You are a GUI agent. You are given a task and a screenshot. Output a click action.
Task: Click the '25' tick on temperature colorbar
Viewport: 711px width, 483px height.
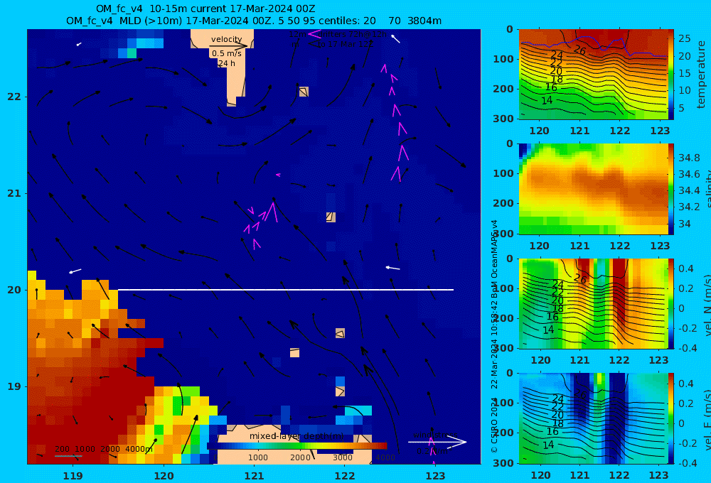pyautogui.click(x=684, y=38)
